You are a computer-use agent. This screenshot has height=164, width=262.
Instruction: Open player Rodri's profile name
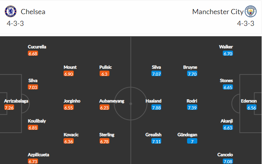192,101
